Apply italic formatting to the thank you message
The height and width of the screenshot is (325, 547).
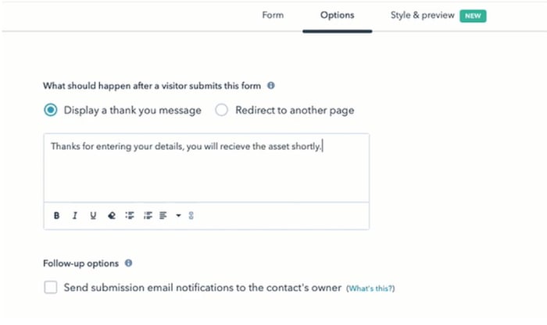(x=75, y=215)
